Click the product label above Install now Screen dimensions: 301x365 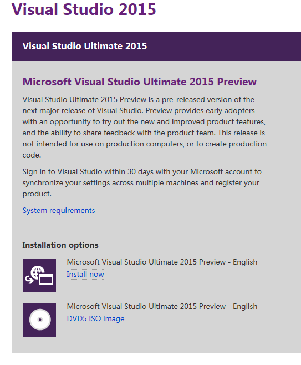[162, 262]
